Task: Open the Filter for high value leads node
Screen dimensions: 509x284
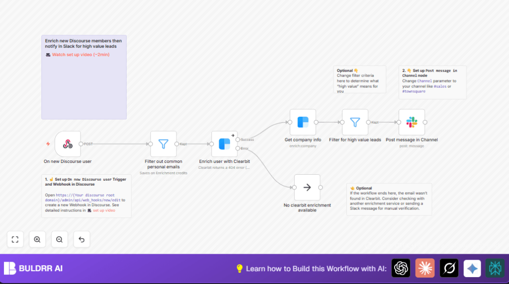Action: point(355,122)
